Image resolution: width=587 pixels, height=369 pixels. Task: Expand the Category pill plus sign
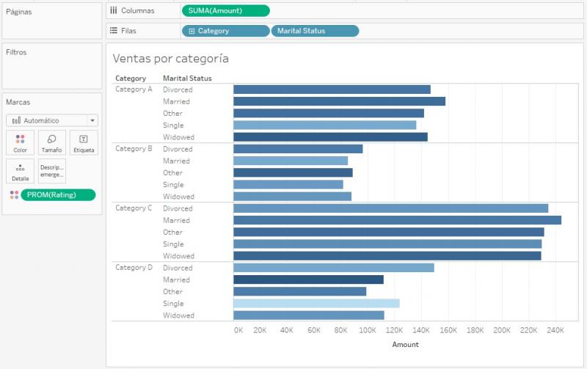(192, 31)
